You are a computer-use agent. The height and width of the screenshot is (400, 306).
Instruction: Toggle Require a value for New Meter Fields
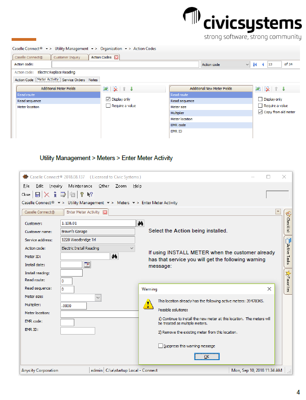click(x=260, y=106)
